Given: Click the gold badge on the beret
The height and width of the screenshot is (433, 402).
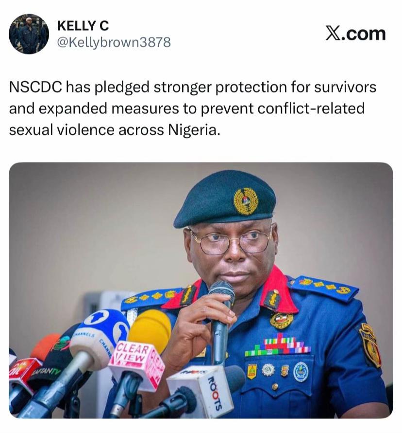Looking at the screenshot, I should coord(246,201).
